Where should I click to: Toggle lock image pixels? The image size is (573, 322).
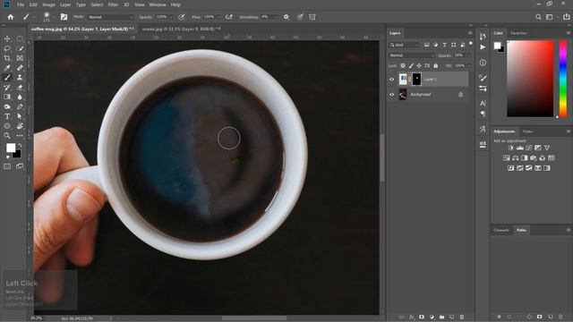[411, 65]
